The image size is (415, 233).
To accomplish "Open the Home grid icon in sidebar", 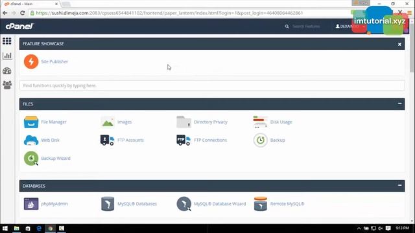I will click(x=7, y=41).
